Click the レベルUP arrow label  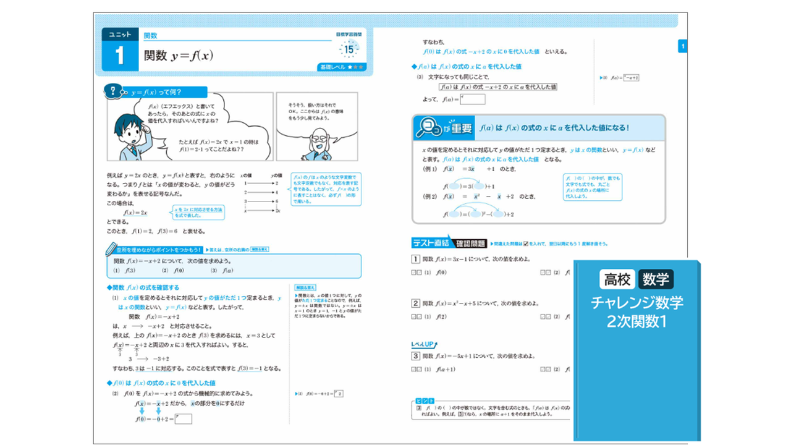(425, 344)
